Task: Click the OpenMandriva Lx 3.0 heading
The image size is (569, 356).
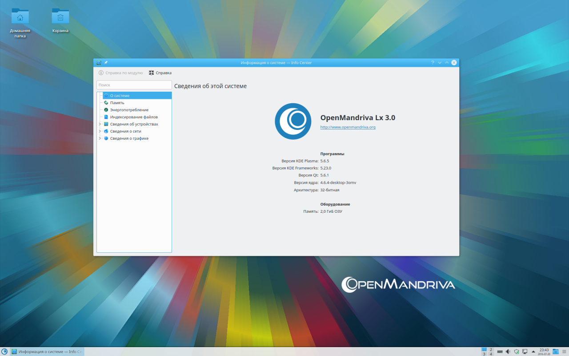Action: tap(358, 118)
